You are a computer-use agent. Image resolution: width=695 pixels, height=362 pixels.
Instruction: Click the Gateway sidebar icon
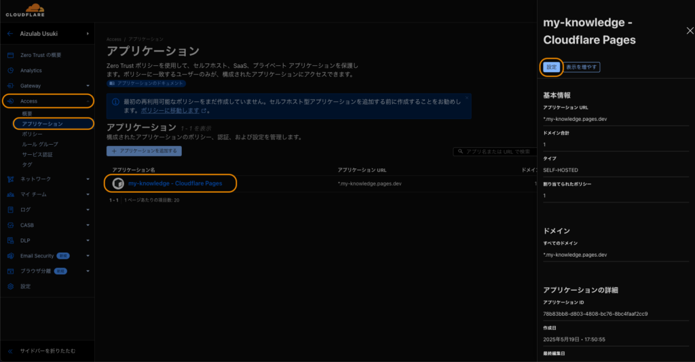pos(11,86)
